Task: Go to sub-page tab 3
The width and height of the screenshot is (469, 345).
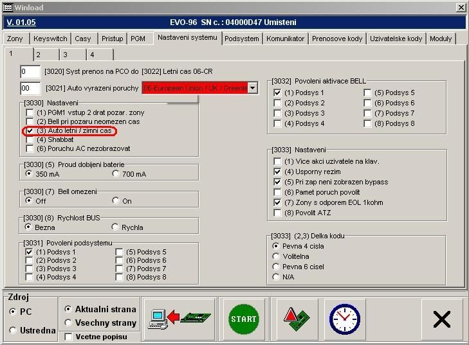Action: 64,55
